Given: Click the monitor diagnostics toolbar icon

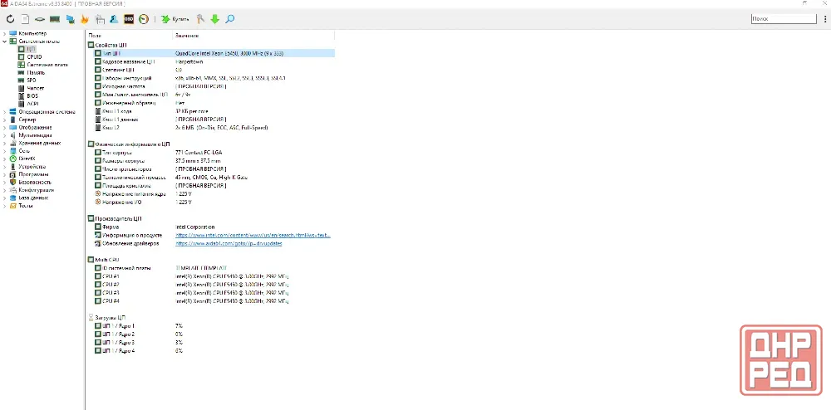Looking at the screenshot, I should (99, 19).
